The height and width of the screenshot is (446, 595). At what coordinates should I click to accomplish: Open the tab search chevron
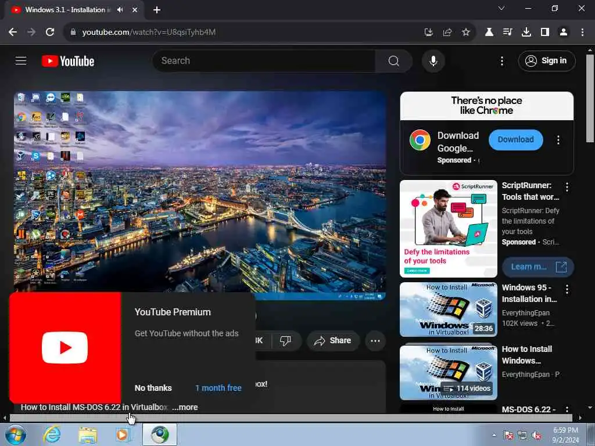pyautogui.click(x=501, y=8)
